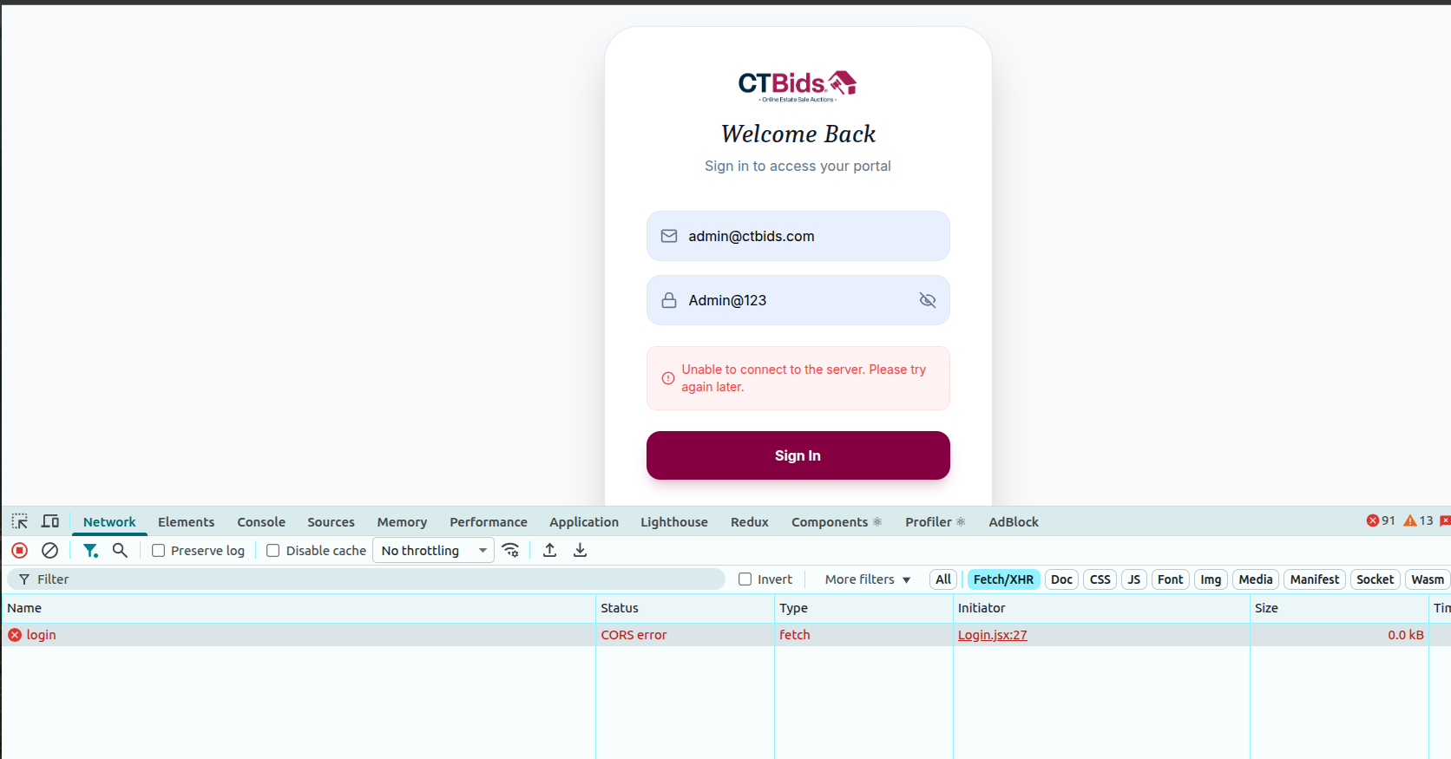Check the Disable cache option
The height and width of the screenshot is (759, 1451).
[x=273, y=551]
